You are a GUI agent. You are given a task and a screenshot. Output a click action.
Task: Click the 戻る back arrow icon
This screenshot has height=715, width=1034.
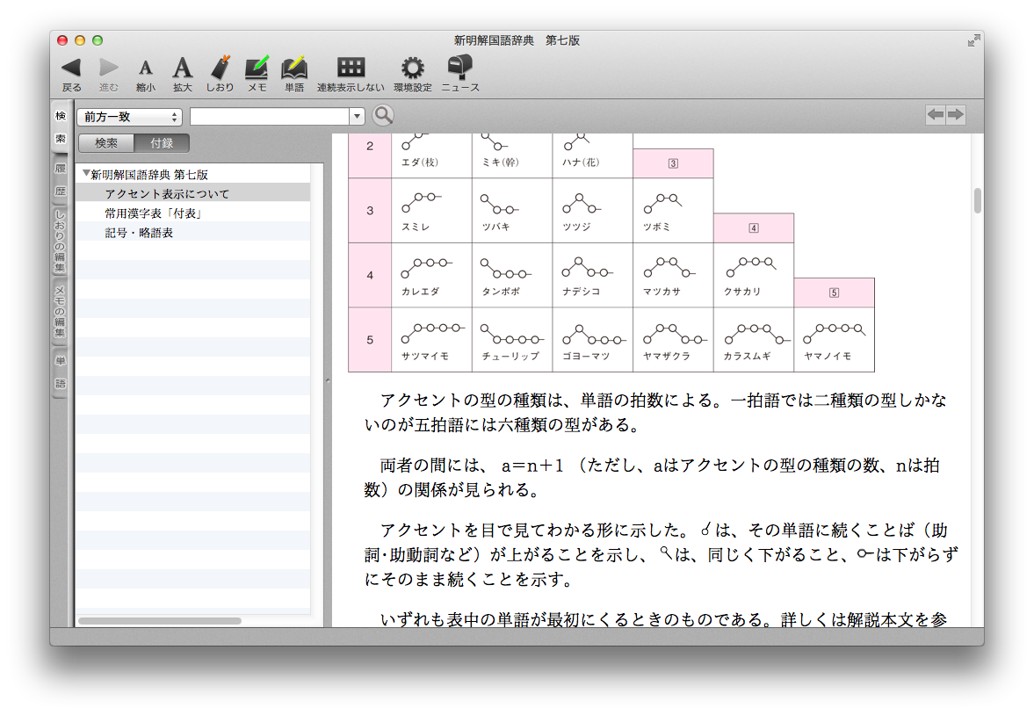(71, 68)
